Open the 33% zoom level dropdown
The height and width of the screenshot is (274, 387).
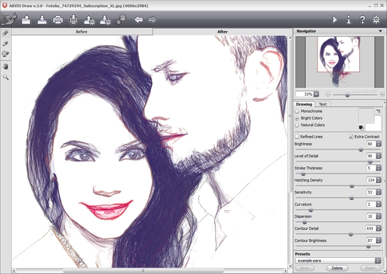tap(316, 93)
